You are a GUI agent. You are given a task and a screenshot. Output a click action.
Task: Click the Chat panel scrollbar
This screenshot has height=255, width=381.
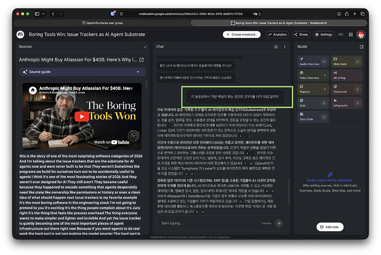(289, 192)
